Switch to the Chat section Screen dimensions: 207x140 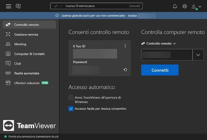pos(29,64)
